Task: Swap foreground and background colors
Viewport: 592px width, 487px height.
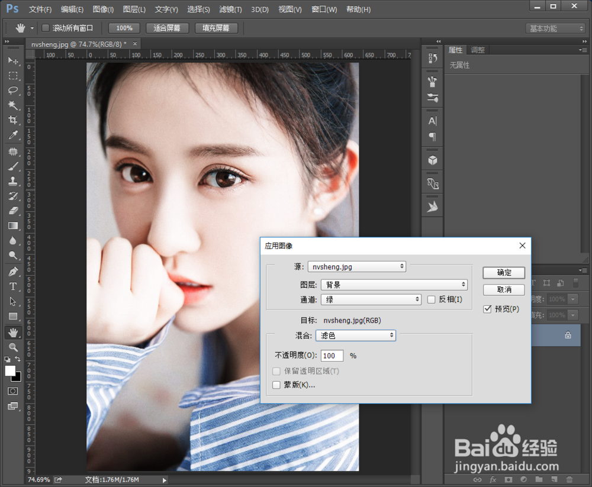Action: pyautogui.click(x=17, y=359)
